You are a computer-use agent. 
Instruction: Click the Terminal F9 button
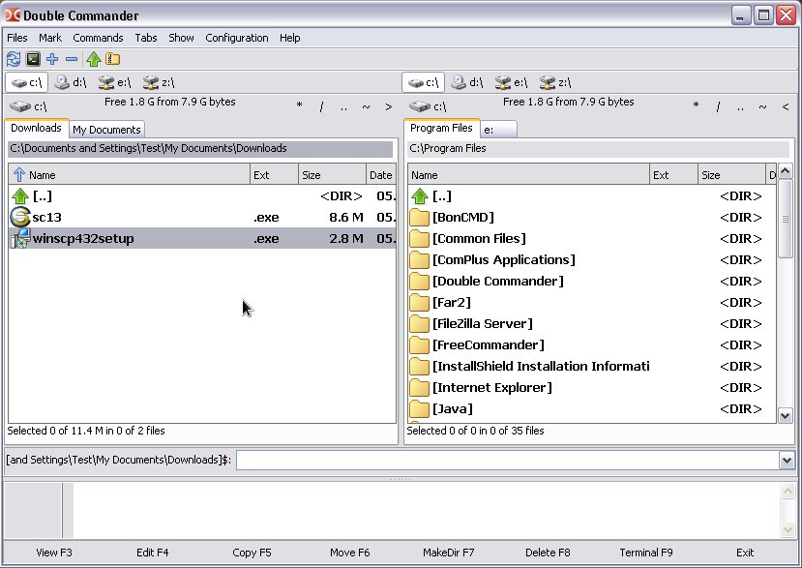coord(646,553)
